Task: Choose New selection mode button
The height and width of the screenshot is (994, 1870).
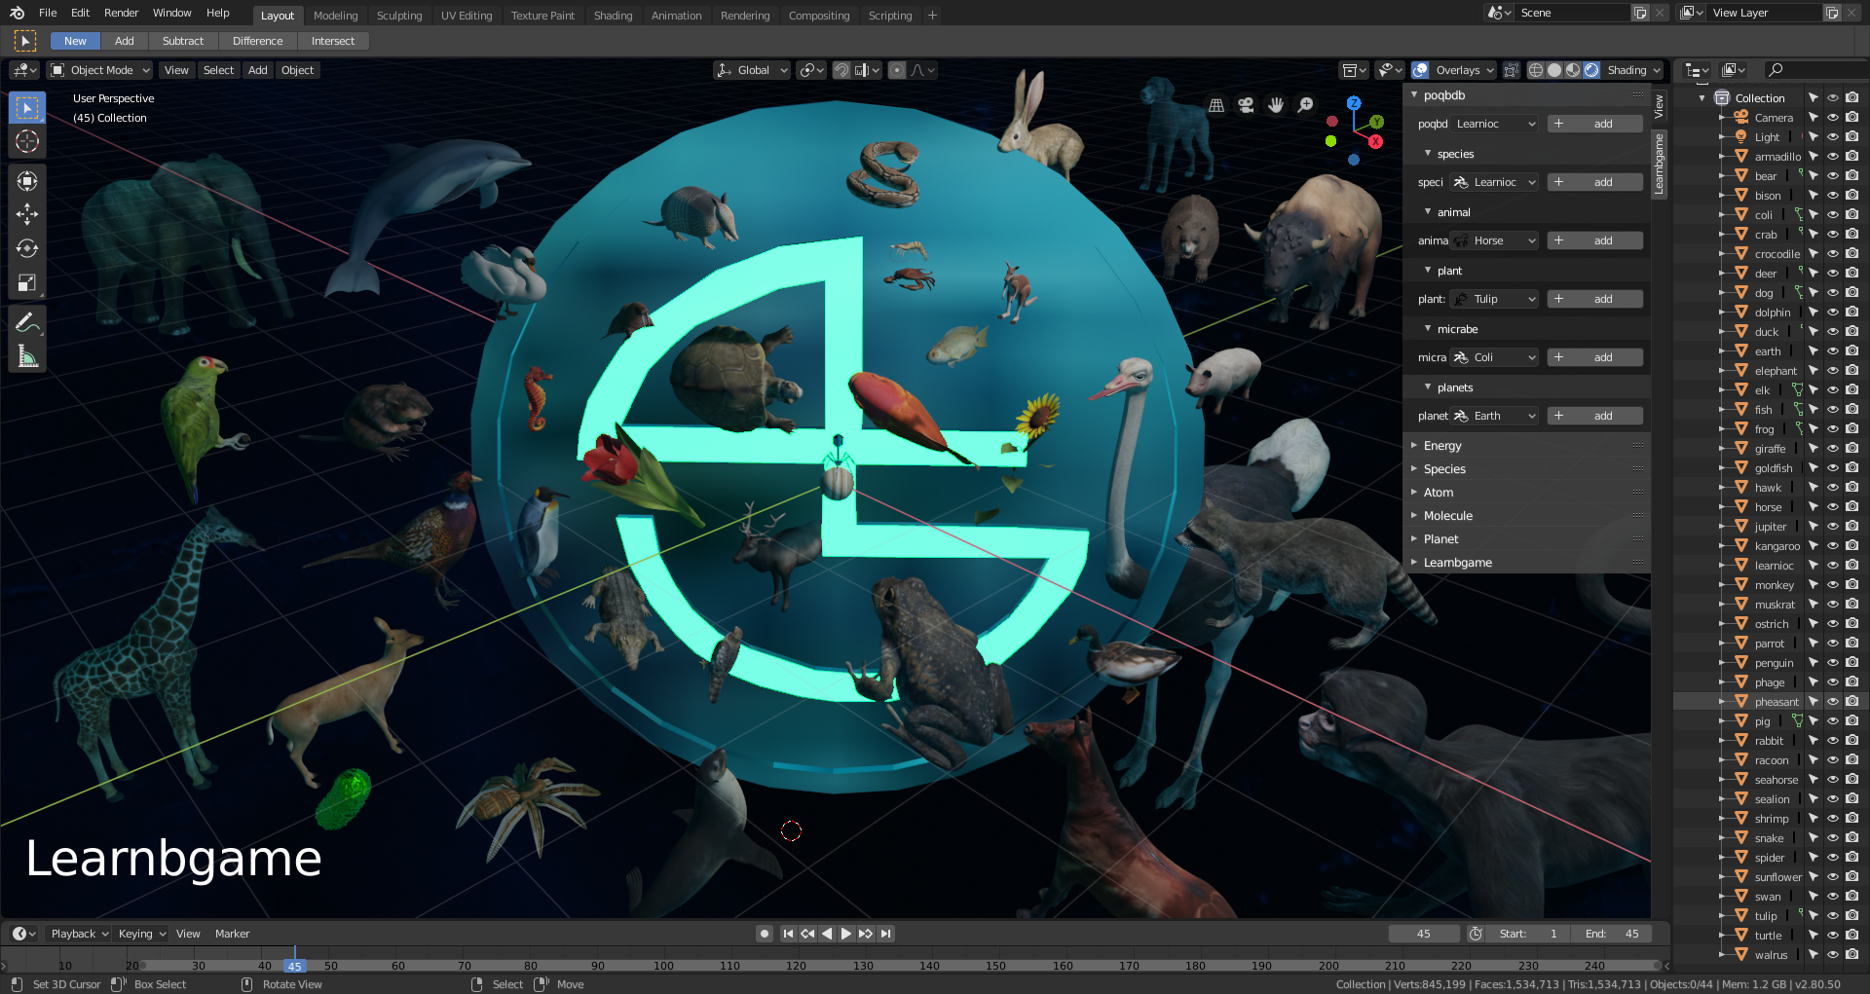Action: coord(75,41)
